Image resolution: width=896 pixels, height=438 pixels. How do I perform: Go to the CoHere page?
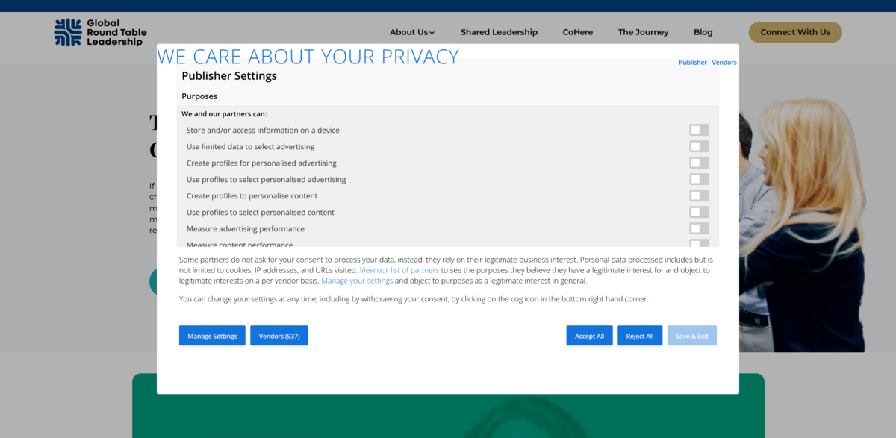[x=577, y=32]
